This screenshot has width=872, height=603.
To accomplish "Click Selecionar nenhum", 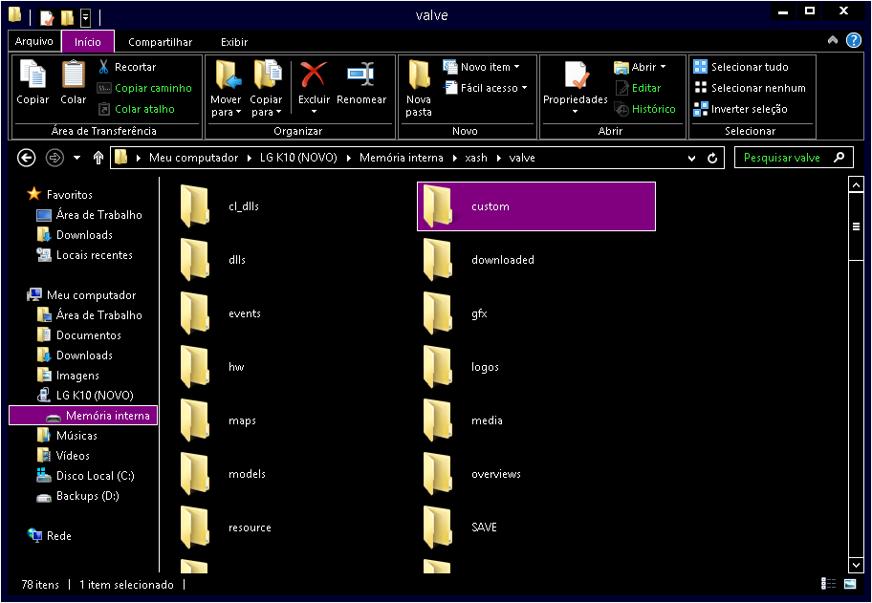I will [x=749, y=88].
